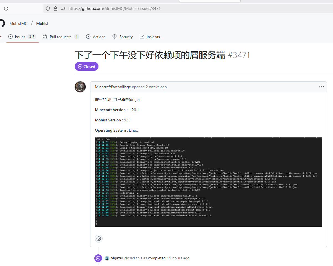The height and width of the screenshot is (266, 333).
Task: Switch to the Actions tab
Action: 99,37
